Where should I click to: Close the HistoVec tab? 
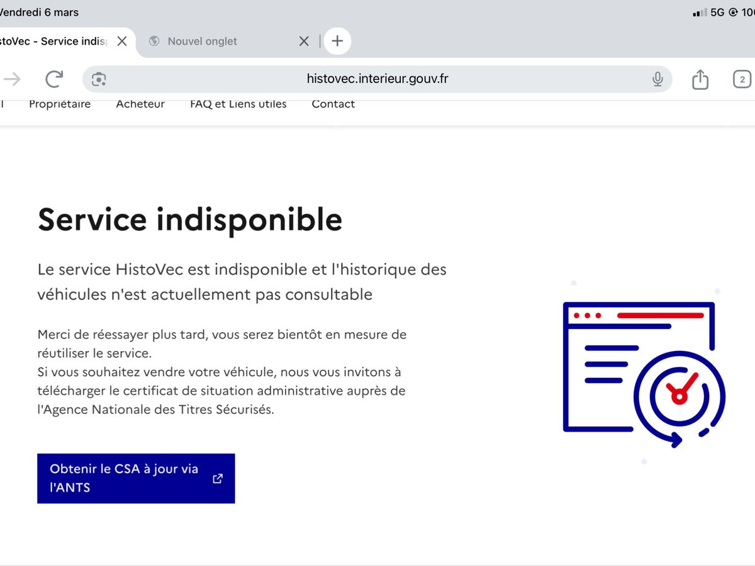[x=122, y=41]
